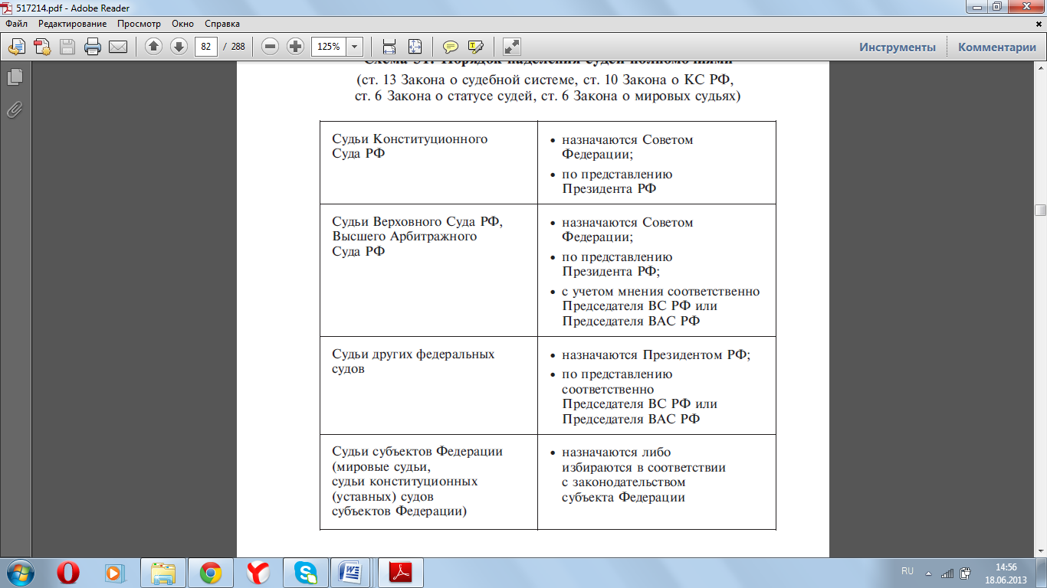This screenshot has width=1047, height=588.
Task: Click the network signal tray icon
Action: pyautogui.click(x=947, y=573)
